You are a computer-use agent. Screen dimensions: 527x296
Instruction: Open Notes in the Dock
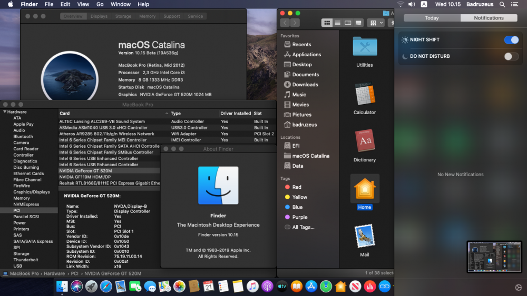238,287
